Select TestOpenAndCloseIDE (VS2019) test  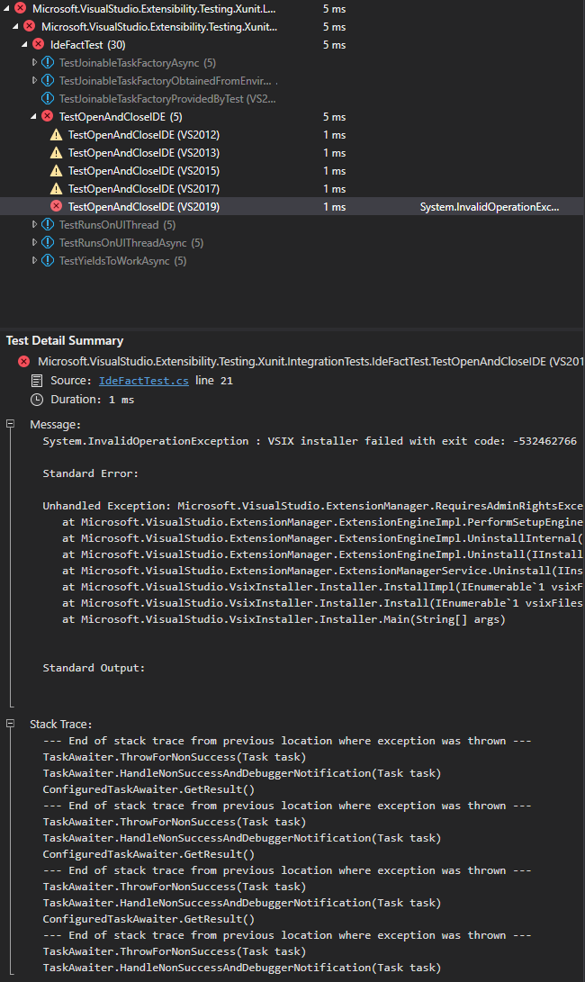coord(292,207)
